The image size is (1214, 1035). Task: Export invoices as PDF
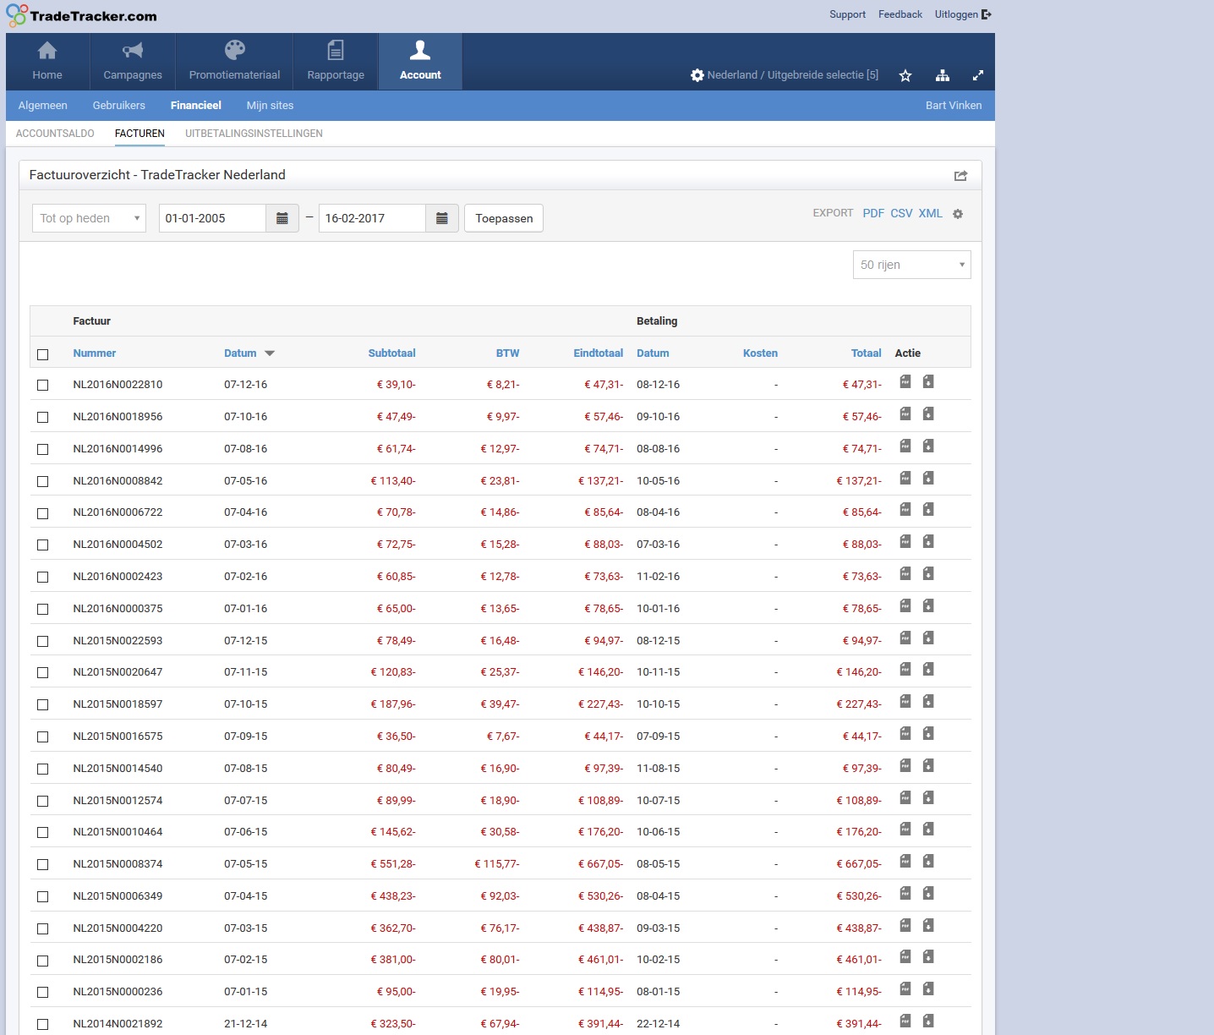(873, 213)
